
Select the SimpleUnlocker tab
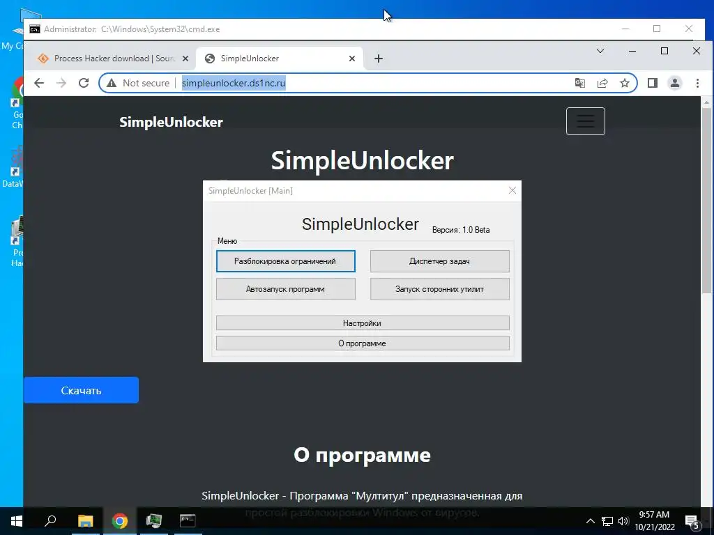[279, 59]
